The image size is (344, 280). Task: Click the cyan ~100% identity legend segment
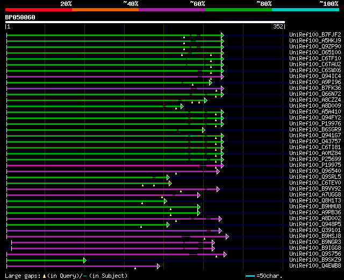click(x=306, y=10)
